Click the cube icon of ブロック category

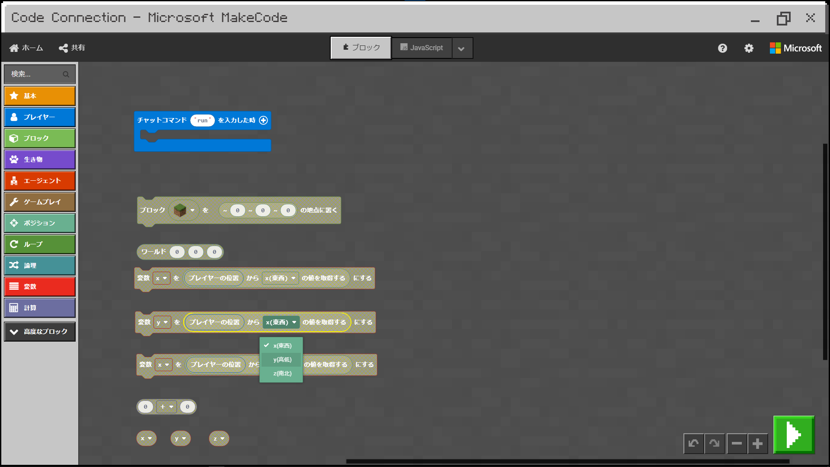14,138
